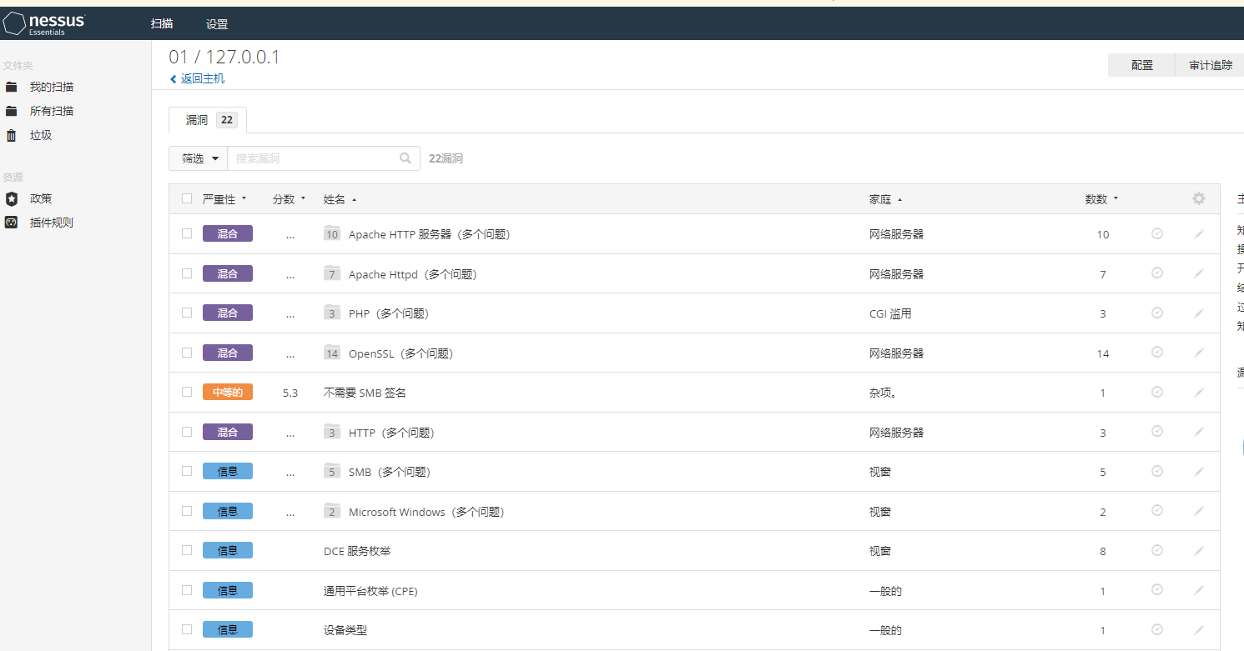1244x651 pixels.
Task: Click the circle check icon in 不需要 SMB 签名 row
Action: pos(1157,392)
